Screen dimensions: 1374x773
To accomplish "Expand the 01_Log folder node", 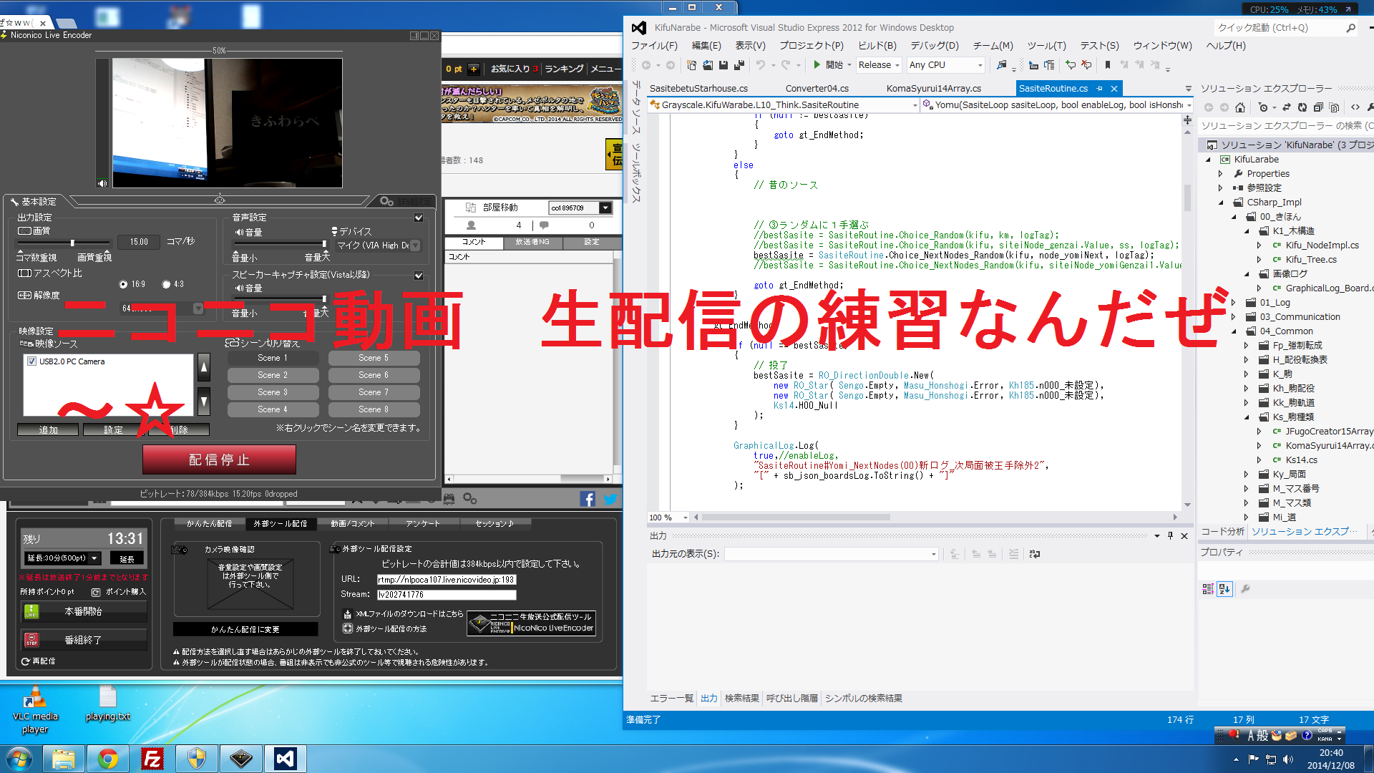I will point(1234,303).
